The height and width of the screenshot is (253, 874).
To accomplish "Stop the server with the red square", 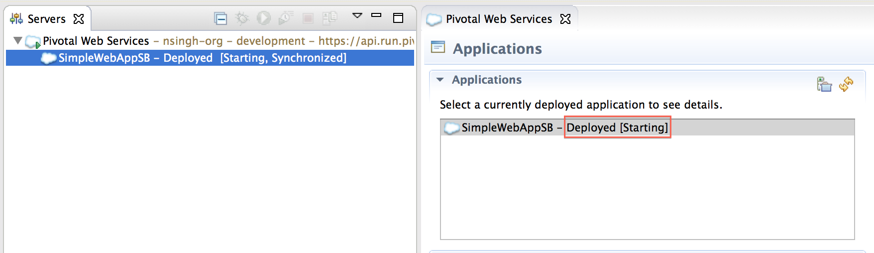I will [x=308, y=18].
